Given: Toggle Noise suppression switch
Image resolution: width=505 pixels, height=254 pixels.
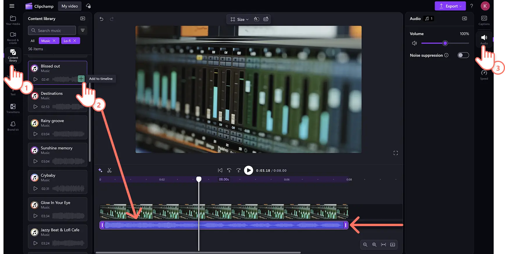Looking at the screenshot, I should click(x=463, y=55).
